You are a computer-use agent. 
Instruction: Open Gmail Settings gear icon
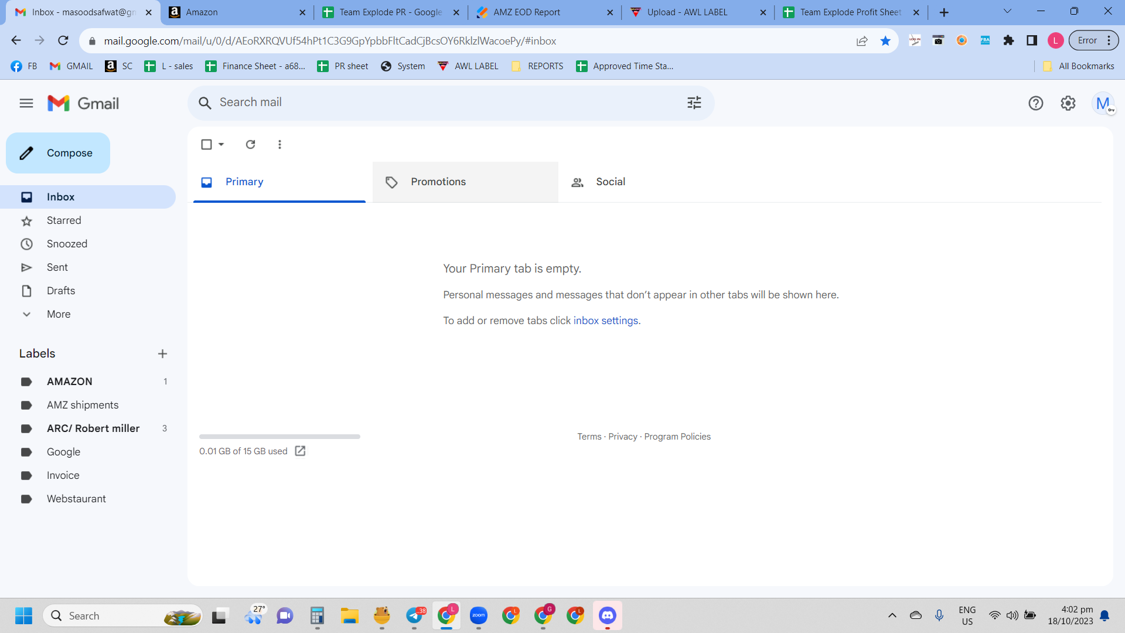point(1068,103)
